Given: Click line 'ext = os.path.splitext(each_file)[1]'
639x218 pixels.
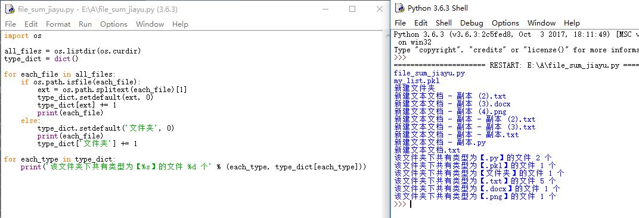Looking at the screenshot, I should click(x=112, y=90).
